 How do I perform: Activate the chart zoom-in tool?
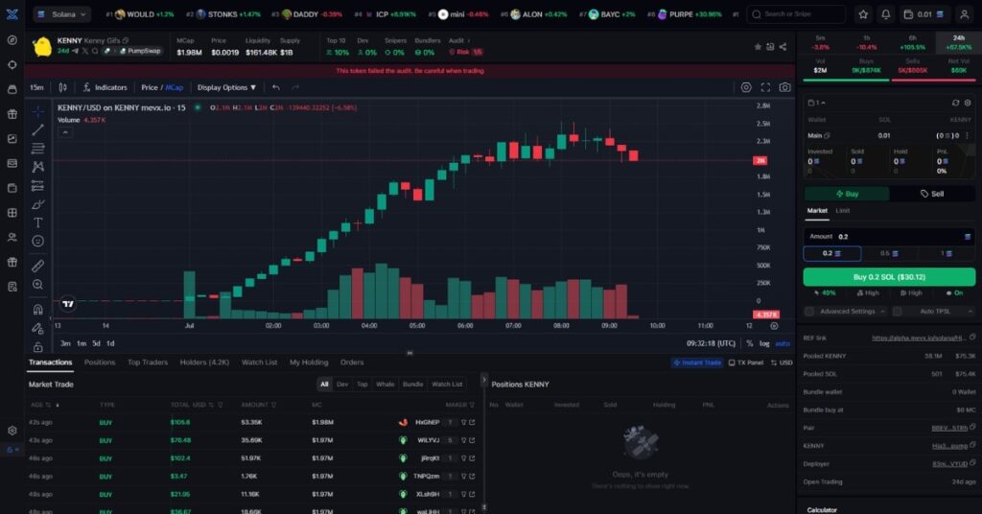pyautogui.click(x=38, y=285)
